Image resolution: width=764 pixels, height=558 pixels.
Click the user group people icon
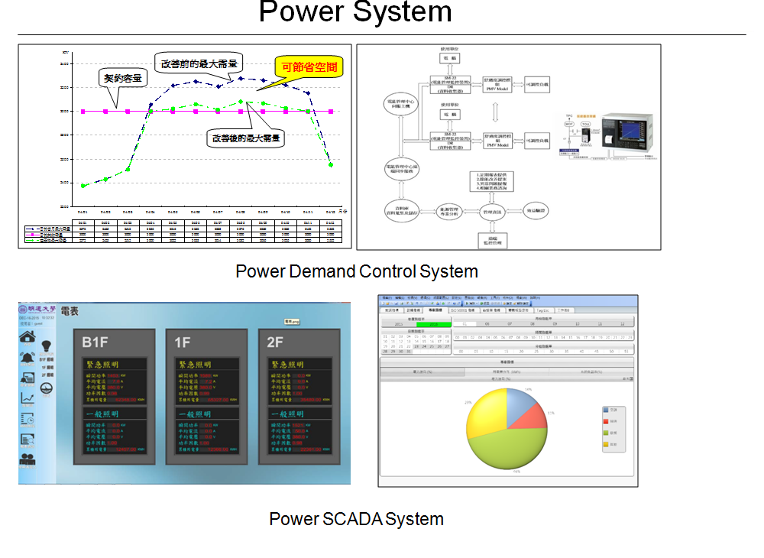pyautogui.click(x=28, y=459)
